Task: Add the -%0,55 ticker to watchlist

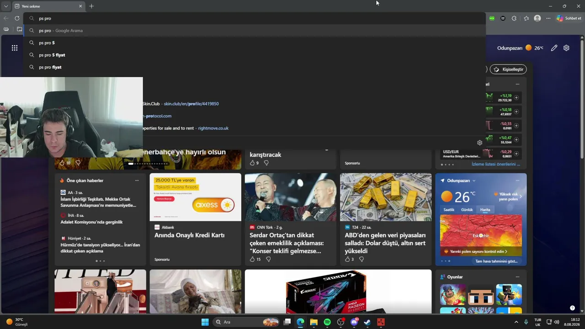Action: pos(516,126)
